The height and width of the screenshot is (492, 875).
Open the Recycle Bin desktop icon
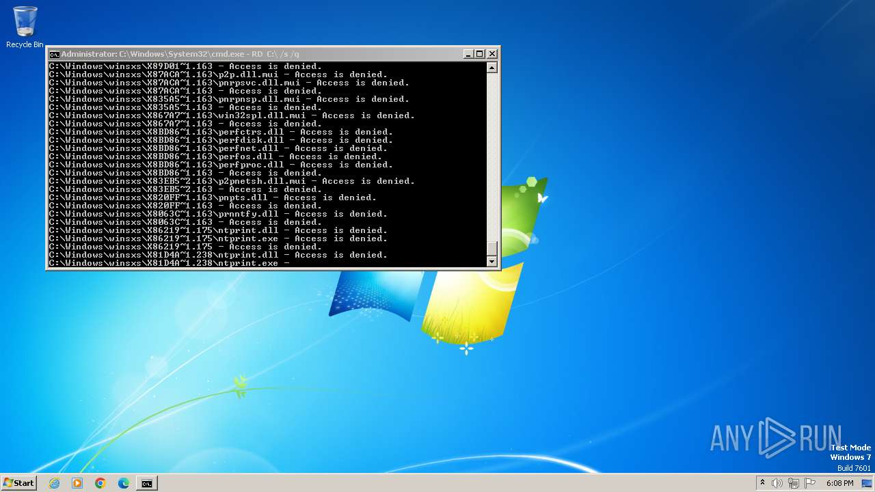click(25, 27)
